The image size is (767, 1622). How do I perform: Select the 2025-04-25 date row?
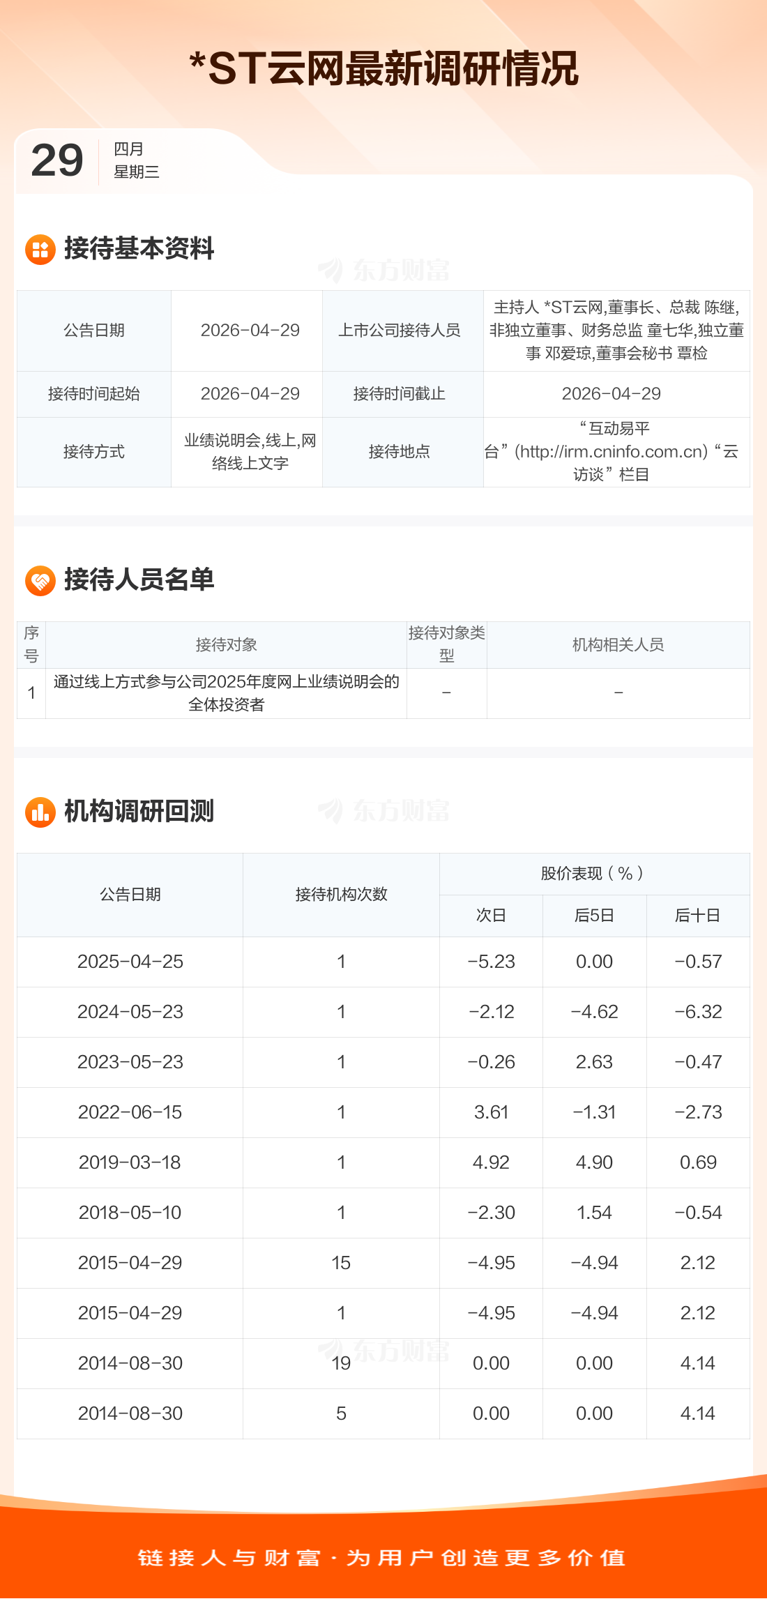pyautogui.click(x=130, y=962)
